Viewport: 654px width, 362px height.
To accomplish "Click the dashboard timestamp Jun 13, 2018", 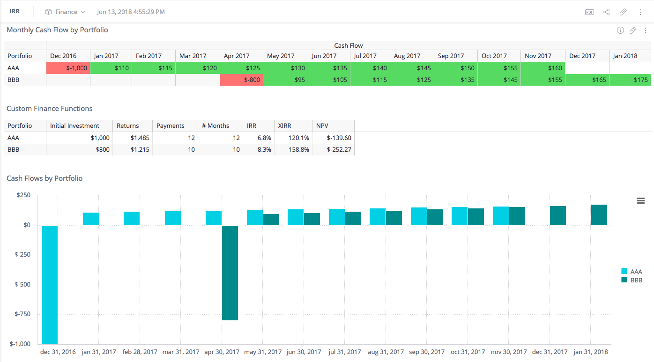I will tap(131, 12).
